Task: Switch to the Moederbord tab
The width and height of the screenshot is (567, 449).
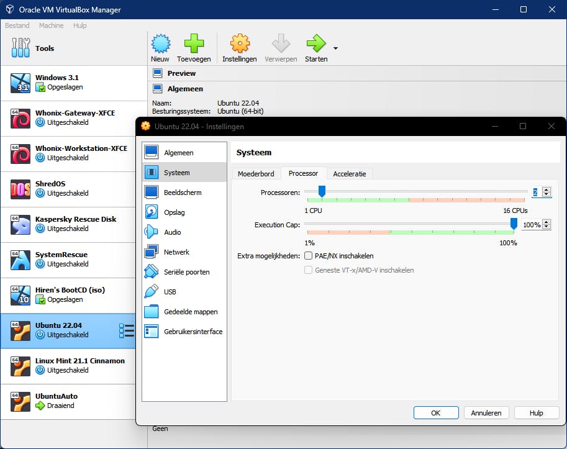Action: click(x=256, y=174)
